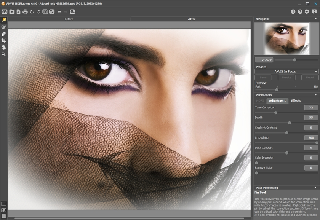Select the Eraser tool

pos(4,34)
